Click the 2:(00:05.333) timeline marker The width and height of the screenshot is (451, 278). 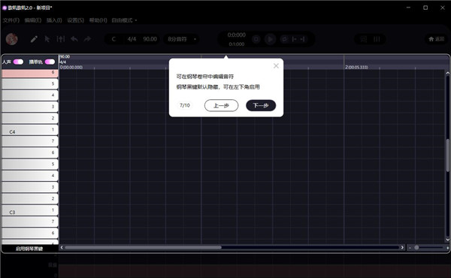(356, 68)
